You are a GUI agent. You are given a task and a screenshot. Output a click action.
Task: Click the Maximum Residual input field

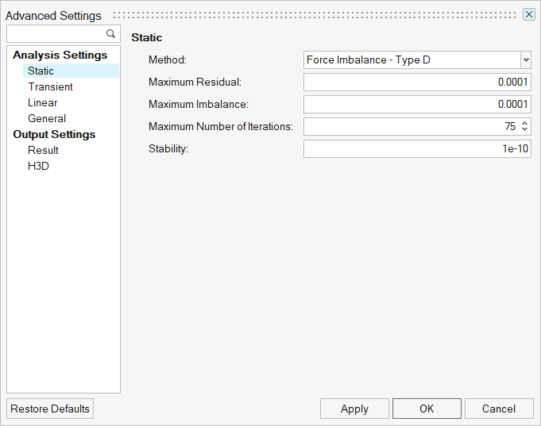tap(417, 82)
